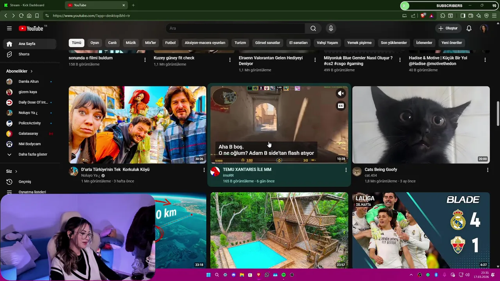The height and width of the screenshot is (281, 500).
Task: Open Damla Altun subscription channel
Action: (x=30, y=82)
